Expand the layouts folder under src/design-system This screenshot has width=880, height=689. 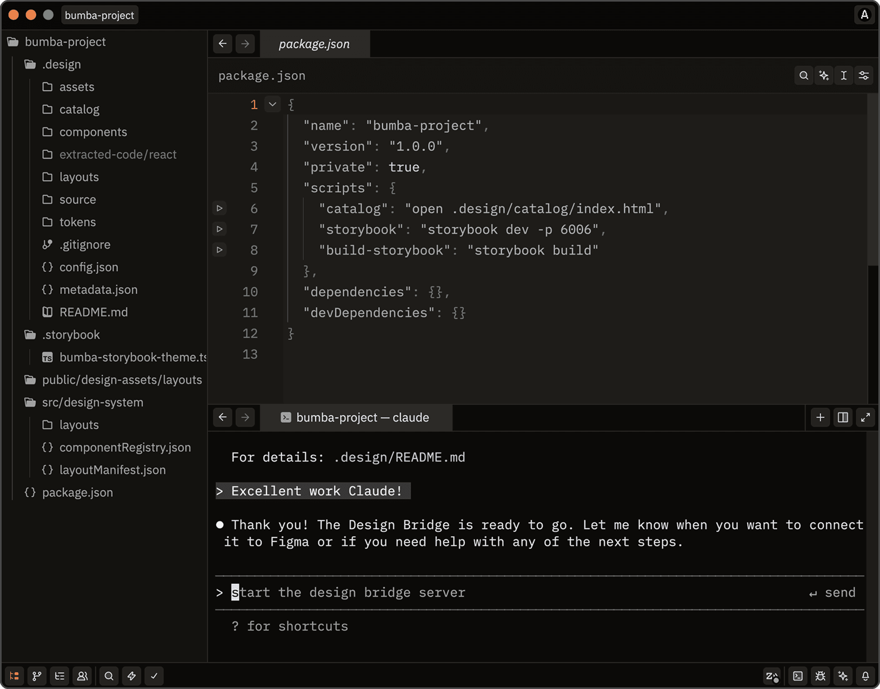coord(70,425)
